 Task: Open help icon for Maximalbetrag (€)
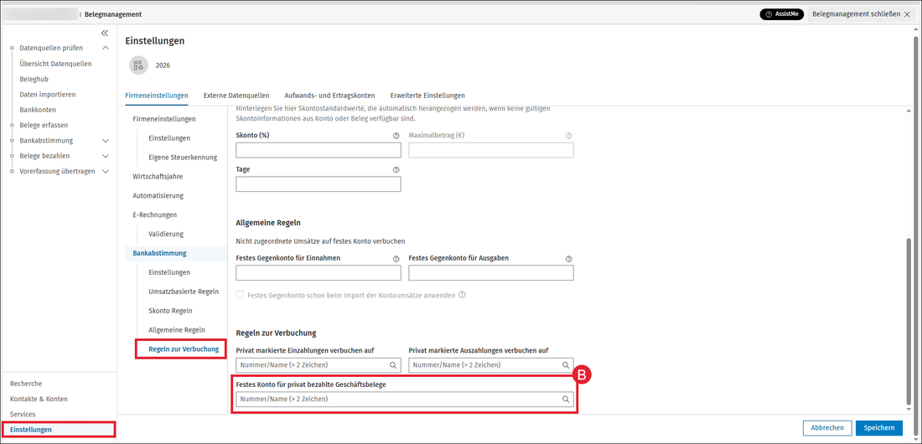[x=568, y=135]
